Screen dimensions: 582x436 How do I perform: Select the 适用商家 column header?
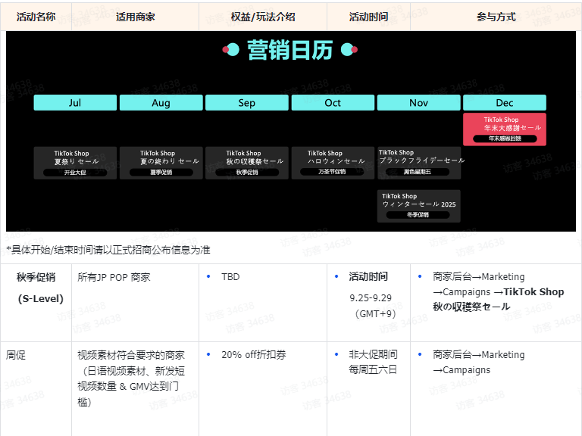[x=135, y=17]
